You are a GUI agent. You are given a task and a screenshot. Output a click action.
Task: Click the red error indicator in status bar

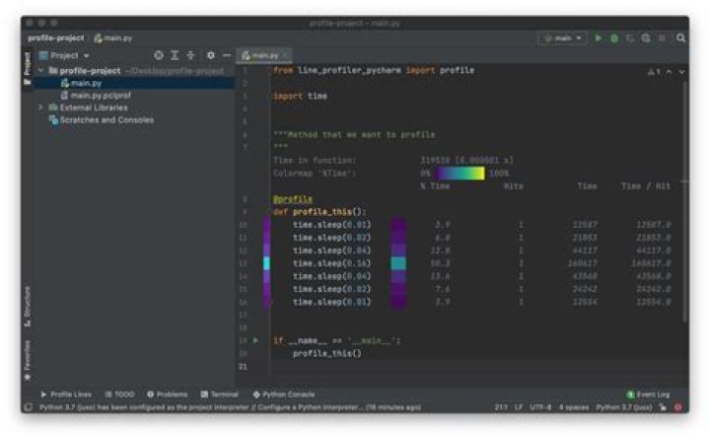click(677, 407)
